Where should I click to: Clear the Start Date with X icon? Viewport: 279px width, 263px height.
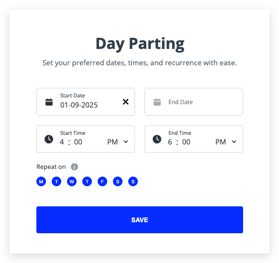(x=125, y=102)
